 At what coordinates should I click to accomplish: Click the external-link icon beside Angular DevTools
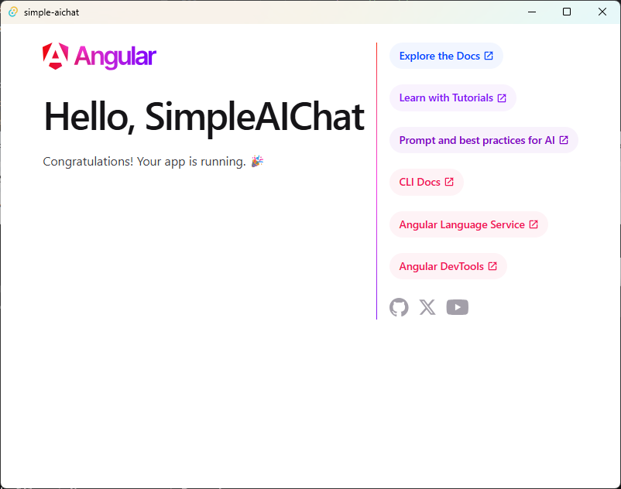point(492,267)
